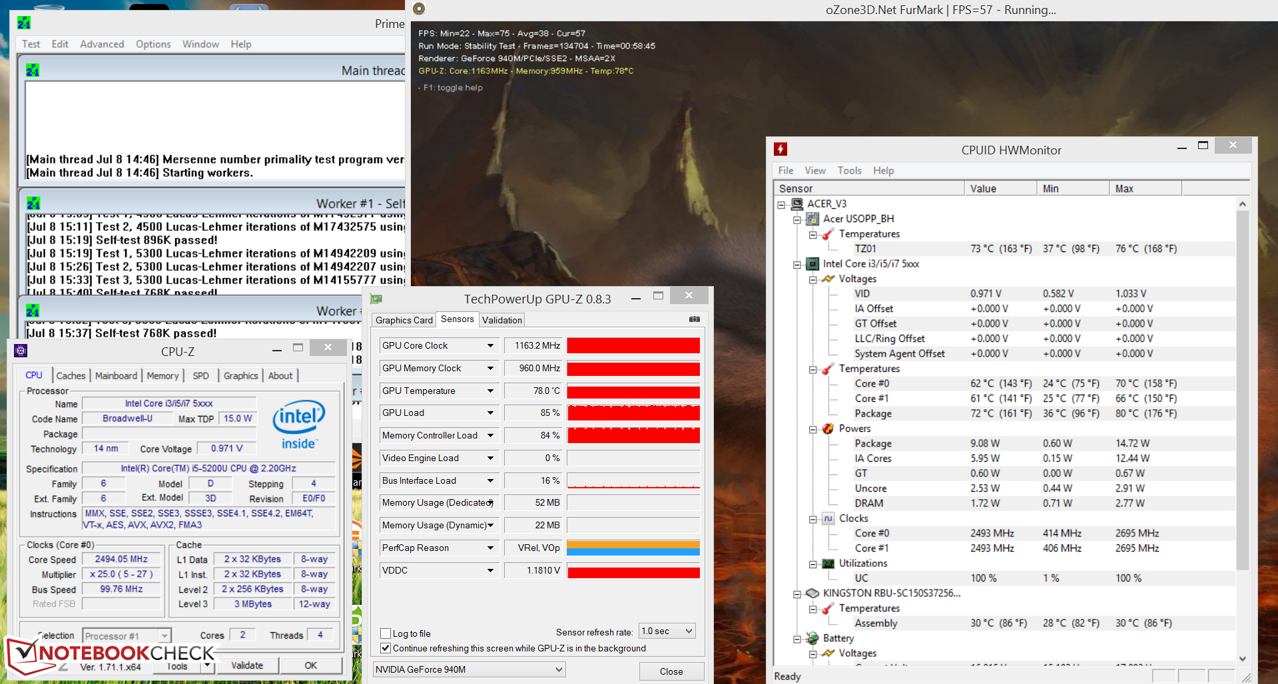
Task: Click the Acer USOPP_BH motherboard icon
Action: [812, 219]
